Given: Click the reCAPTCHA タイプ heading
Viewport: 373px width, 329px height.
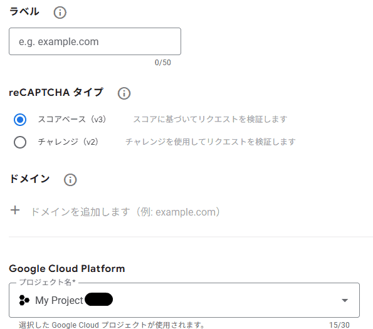Looking at the screenshot, I should pos(56,92).
